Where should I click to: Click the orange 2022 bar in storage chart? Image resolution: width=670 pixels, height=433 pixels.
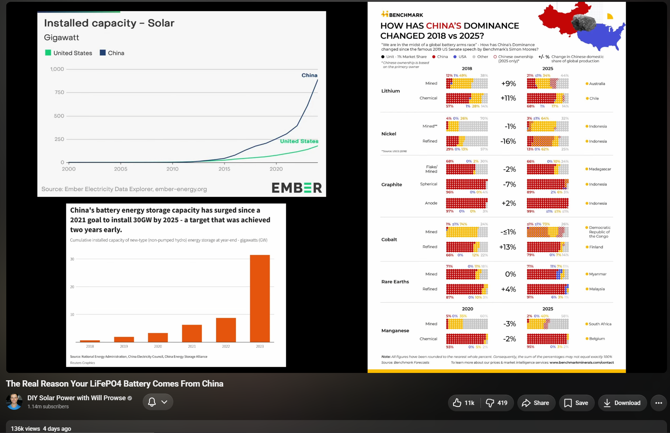[x=226, y=330]
